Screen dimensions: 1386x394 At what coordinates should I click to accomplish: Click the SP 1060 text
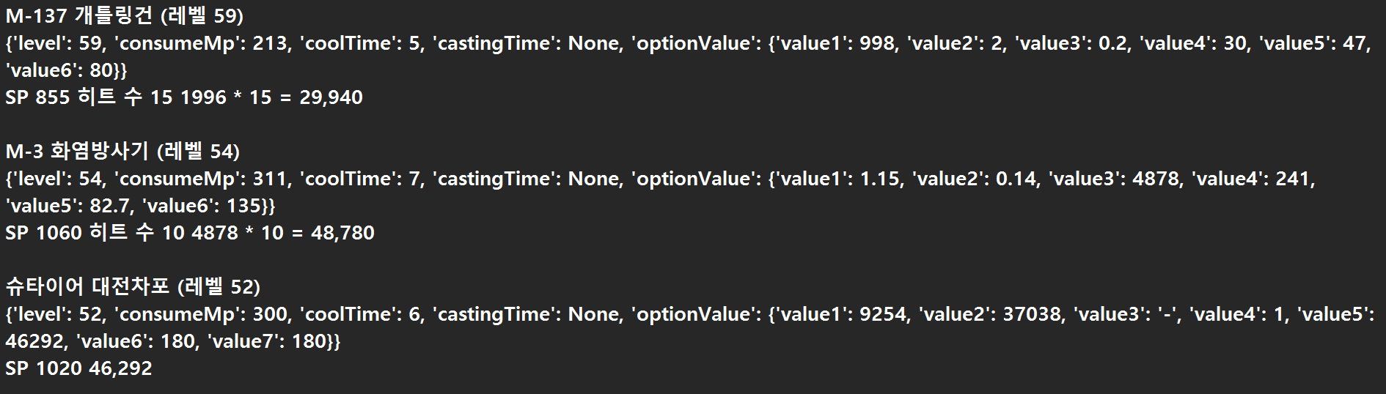click(x=43, y=233)
